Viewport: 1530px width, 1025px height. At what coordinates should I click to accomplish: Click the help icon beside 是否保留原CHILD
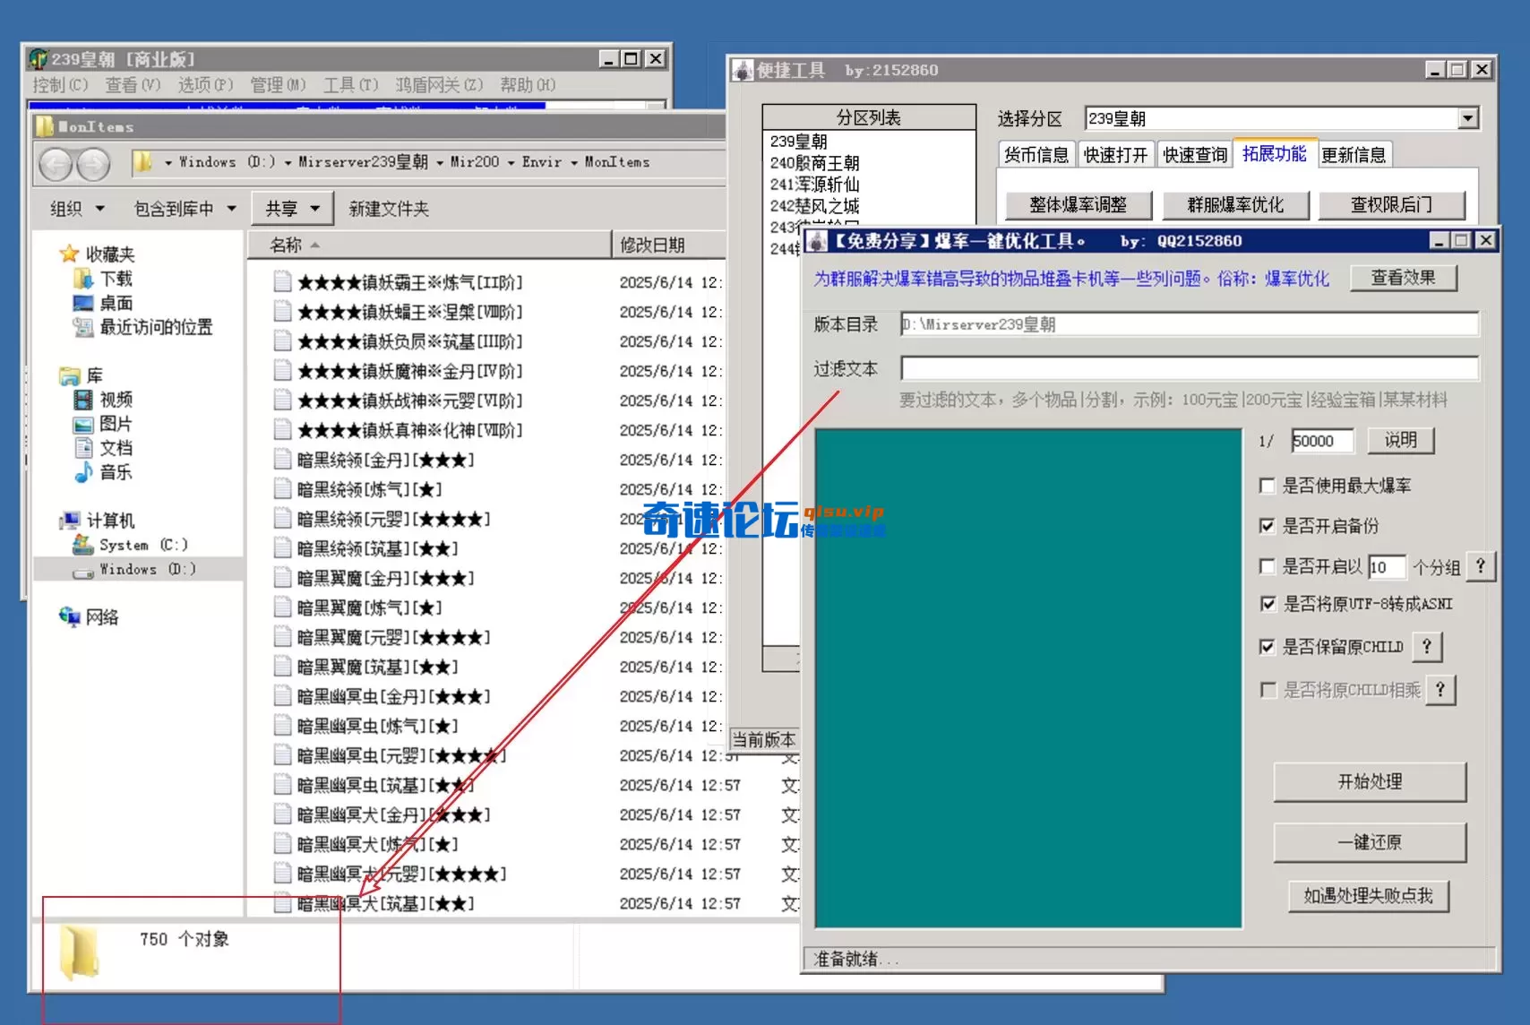[x=1427, y=646]
